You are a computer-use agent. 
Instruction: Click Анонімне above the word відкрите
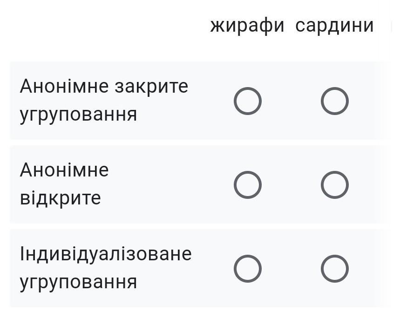click(64, 170)
